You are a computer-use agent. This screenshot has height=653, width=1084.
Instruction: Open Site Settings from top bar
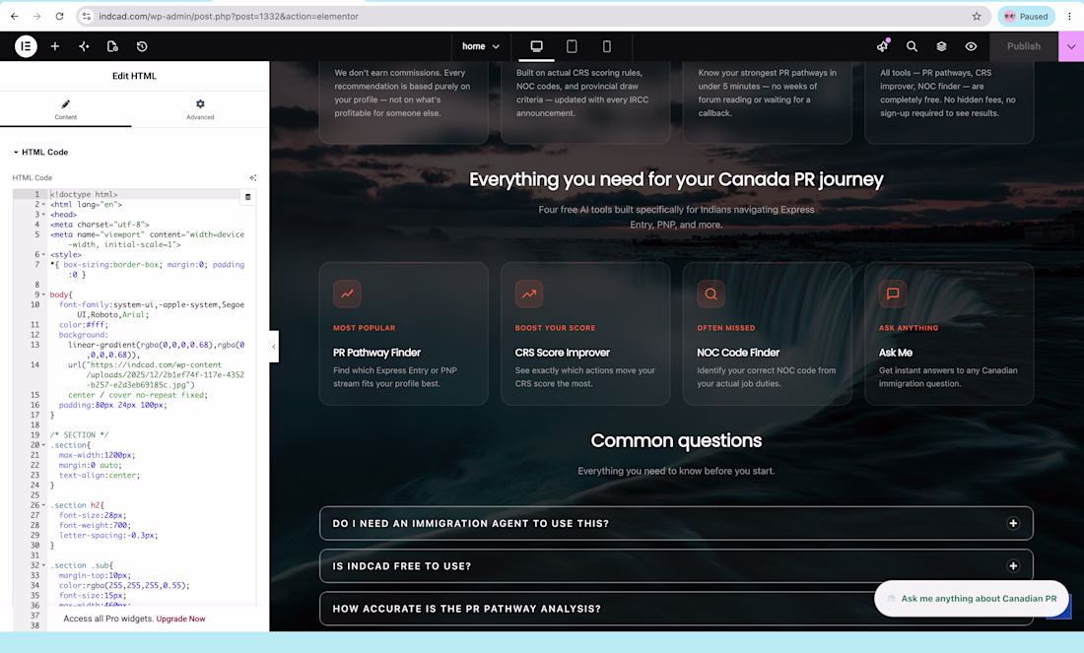click(84, 46)
